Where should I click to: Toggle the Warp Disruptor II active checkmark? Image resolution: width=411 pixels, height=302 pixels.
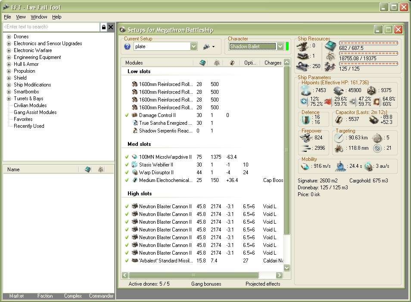[x=127, y=173]
